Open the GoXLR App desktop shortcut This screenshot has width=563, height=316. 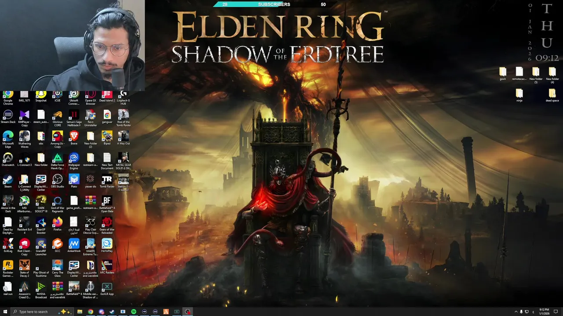click(107, 289)
